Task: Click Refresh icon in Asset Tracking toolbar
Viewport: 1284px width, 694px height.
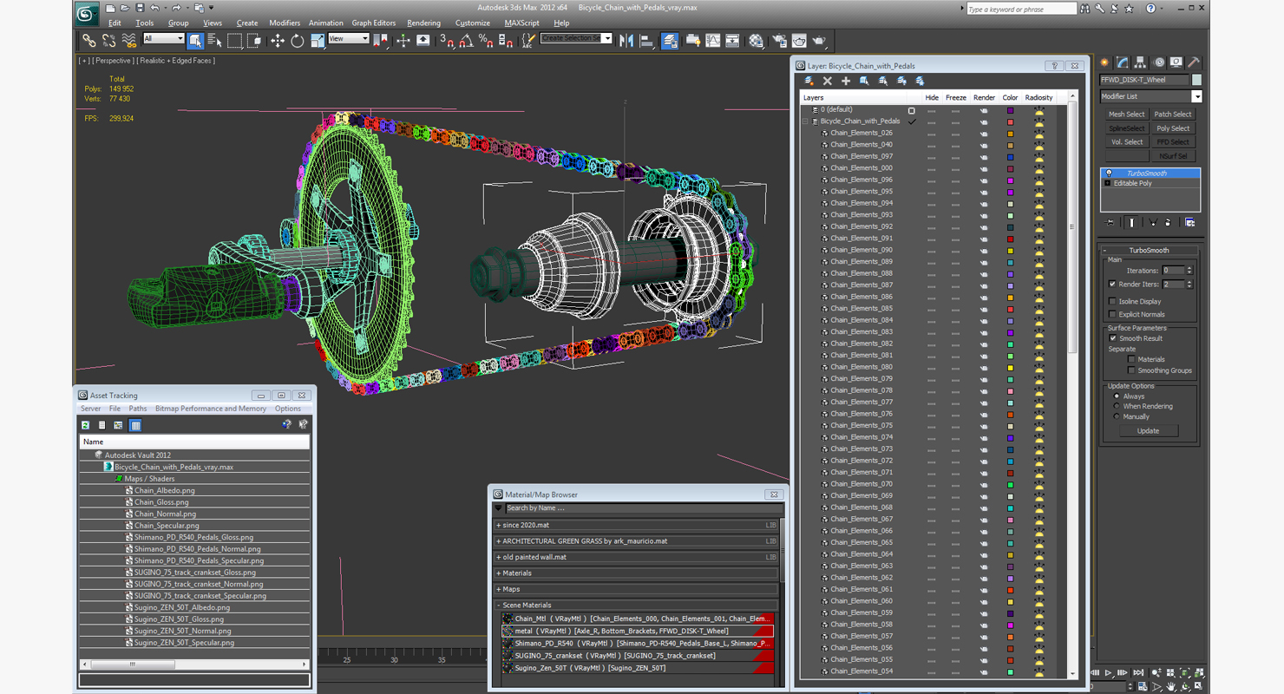Action: pyautogui.click(x=86, y=425)
